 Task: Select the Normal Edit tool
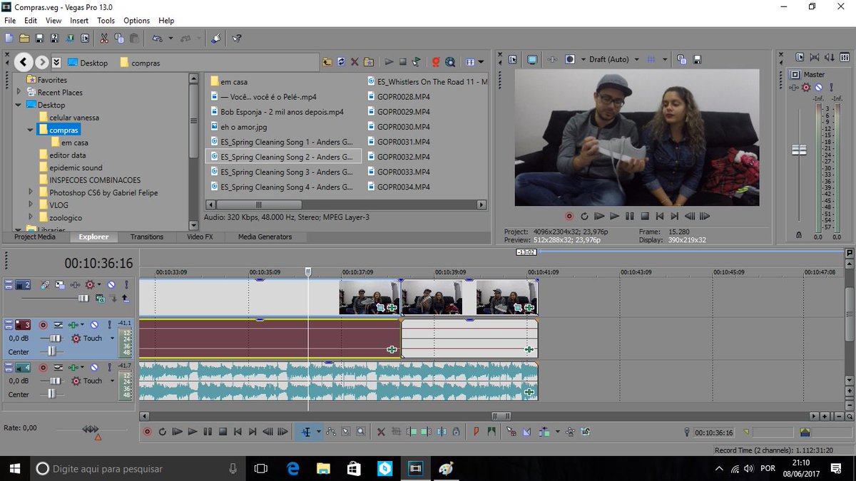305,431
